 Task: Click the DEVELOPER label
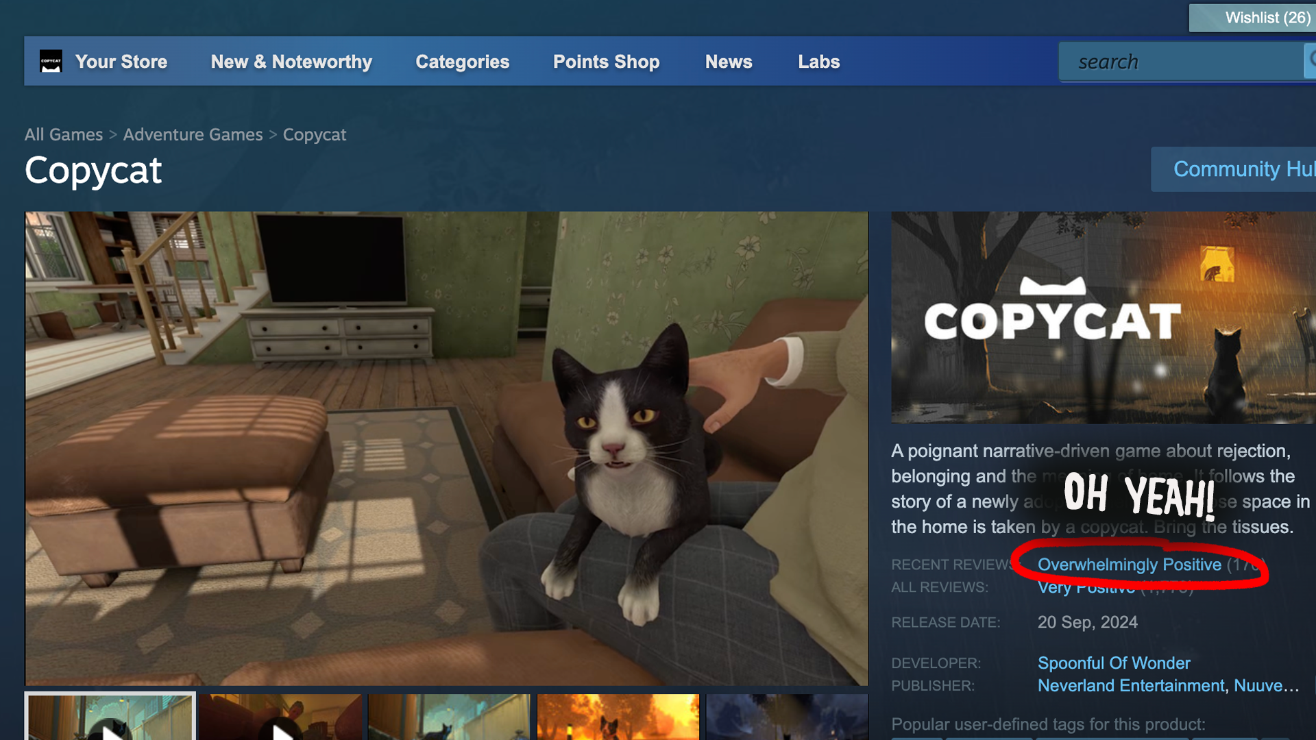936,663
